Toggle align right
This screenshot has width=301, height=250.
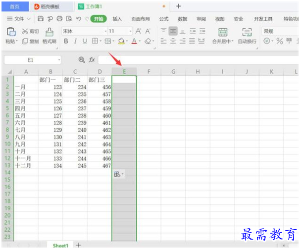[x=183, y=41]
